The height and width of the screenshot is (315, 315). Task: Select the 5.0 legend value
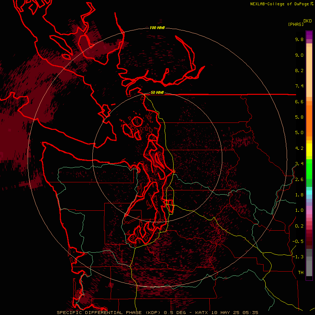[x=299, y=133]
